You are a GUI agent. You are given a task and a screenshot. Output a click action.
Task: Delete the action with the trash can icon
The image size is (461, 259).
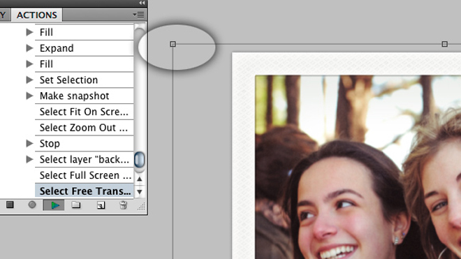pos(124,205)
